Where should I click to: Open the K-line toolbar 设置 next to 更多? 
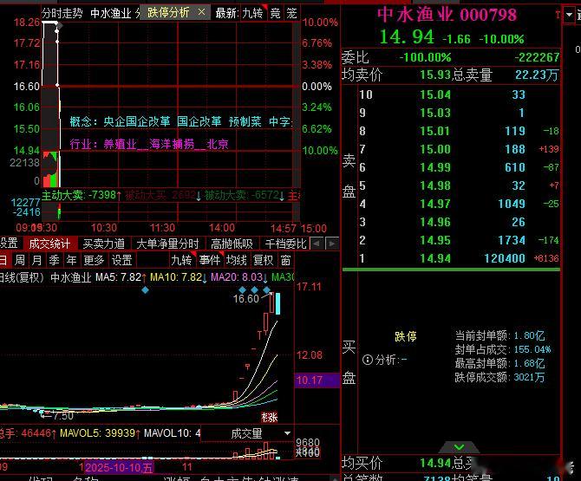[x=122, y=260]
